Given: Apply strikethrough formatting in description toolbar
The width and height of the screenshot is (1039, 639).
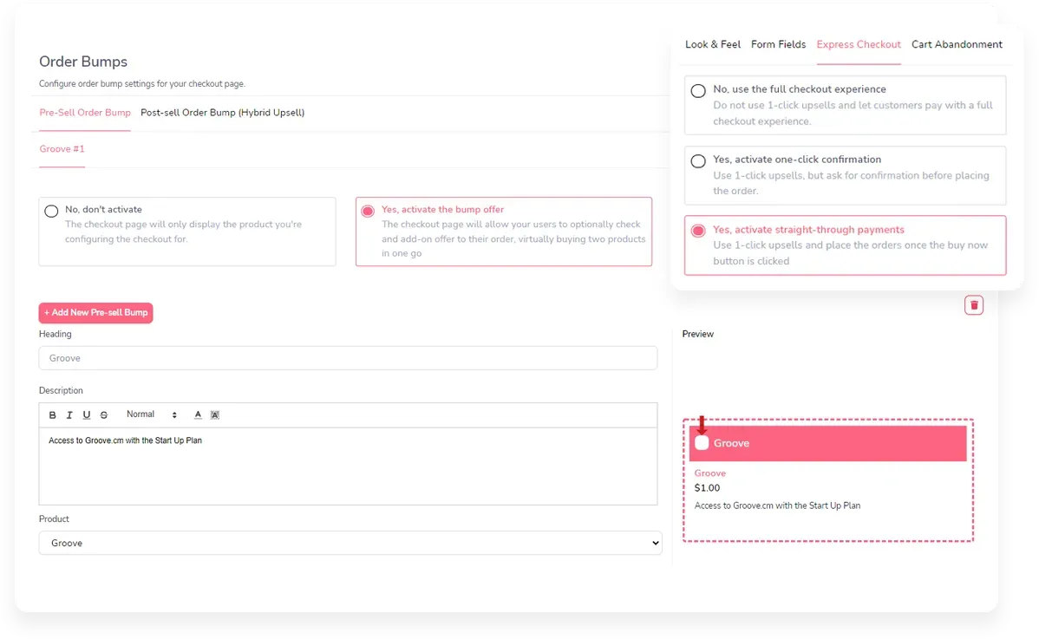Looking at the screenshot, I should 104,415.
